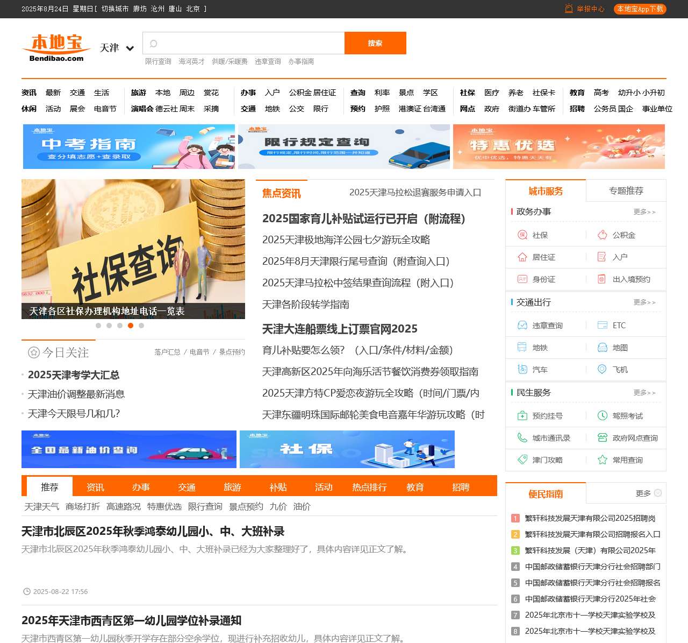Switch to the 专题推荐 tab
Image resolution: width=688 pixels, height=643 pixels.
click(x=626, y=190)
